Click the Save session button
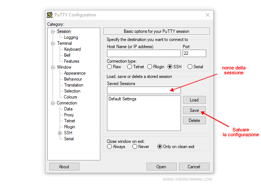The image size is (261, 194). (x=194, y=110)
